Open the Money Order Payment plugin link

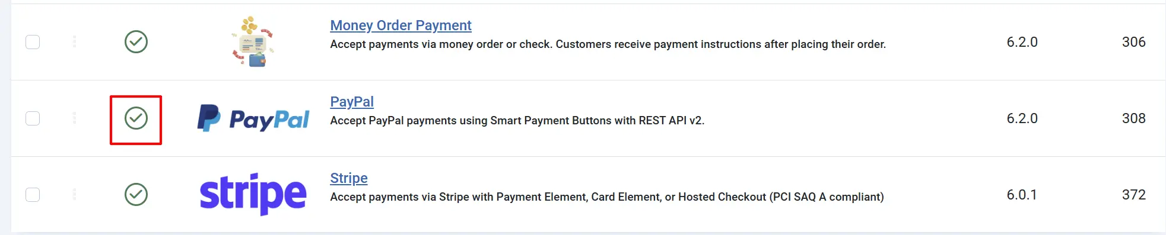point(401,25)
